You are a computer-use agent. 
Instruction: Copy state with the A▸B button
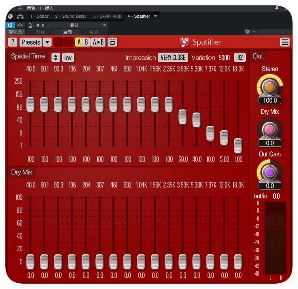(x=98, y=42)
